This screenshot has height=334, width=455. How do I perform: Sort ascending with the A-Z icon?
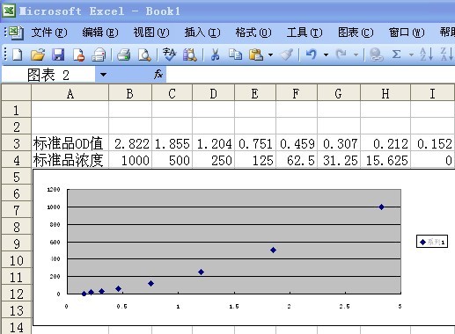coord(426,54)
